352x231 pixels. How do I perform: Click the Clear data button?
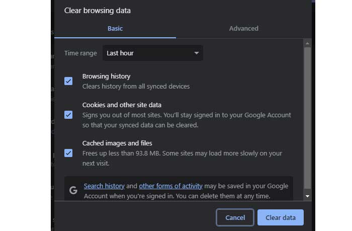281,217
